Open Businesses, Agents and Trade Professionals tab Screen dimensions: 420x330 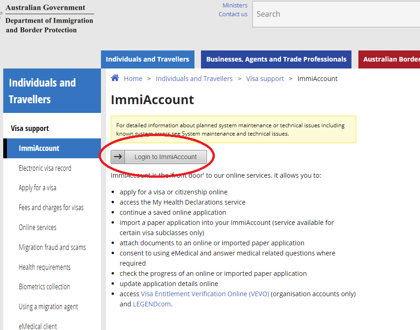coord(276,59)
